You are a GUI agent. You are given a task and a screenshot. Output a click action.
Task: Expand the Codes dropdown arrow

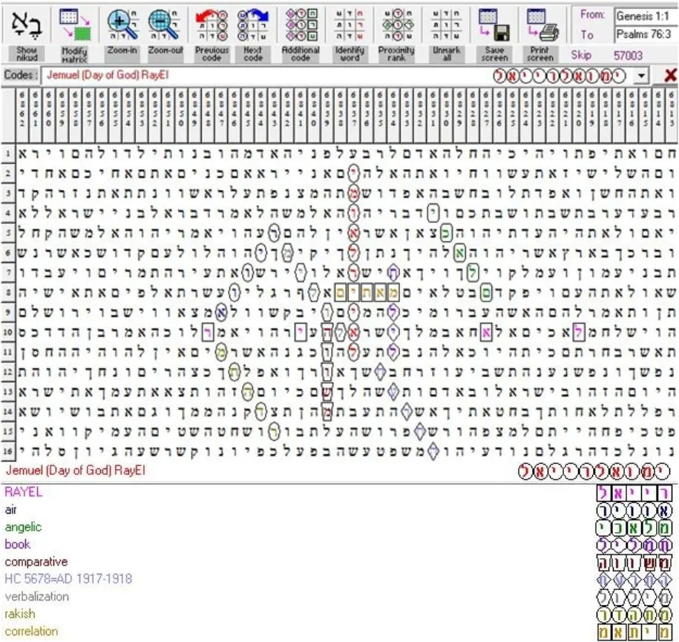[x=641, y=76]
